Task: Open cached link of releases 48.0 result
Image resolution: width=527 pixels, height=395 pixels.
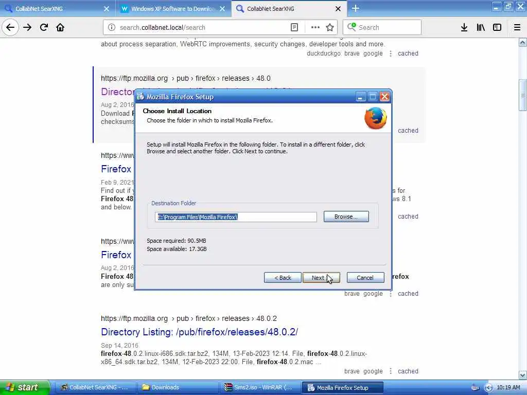Action: tap(408, 131)
